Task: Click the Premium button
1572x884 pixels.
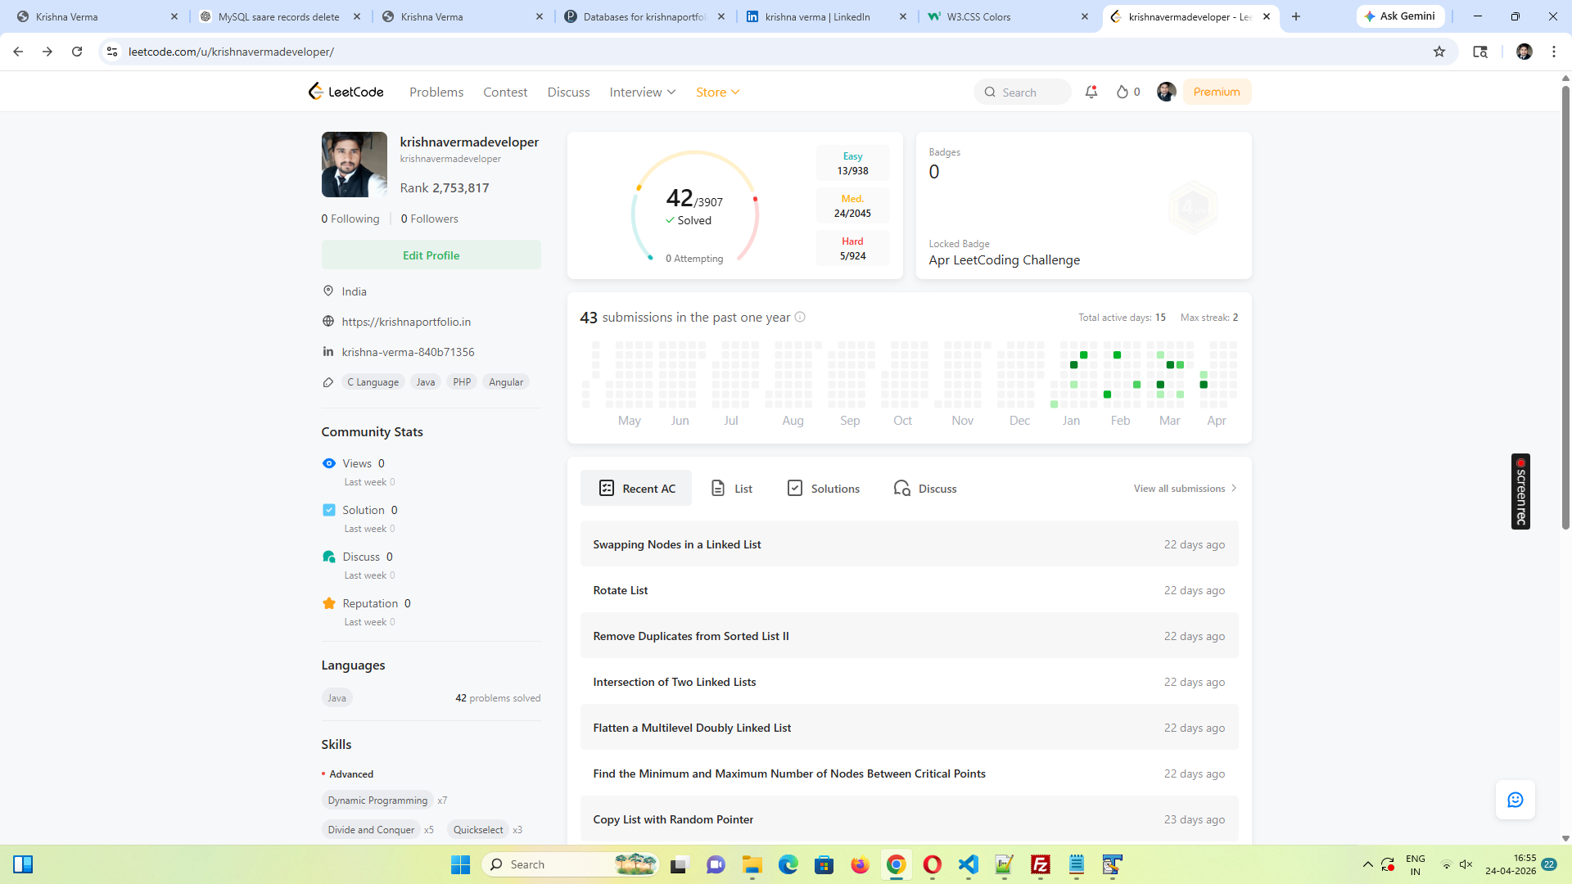Action: (1216, 92)
